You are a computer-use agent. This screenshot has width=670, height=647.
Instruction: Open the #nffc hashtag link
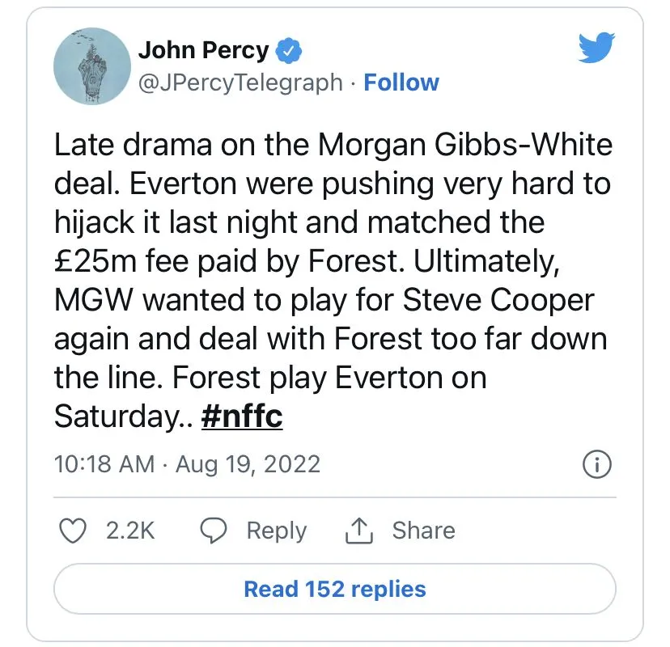point(241,416)
